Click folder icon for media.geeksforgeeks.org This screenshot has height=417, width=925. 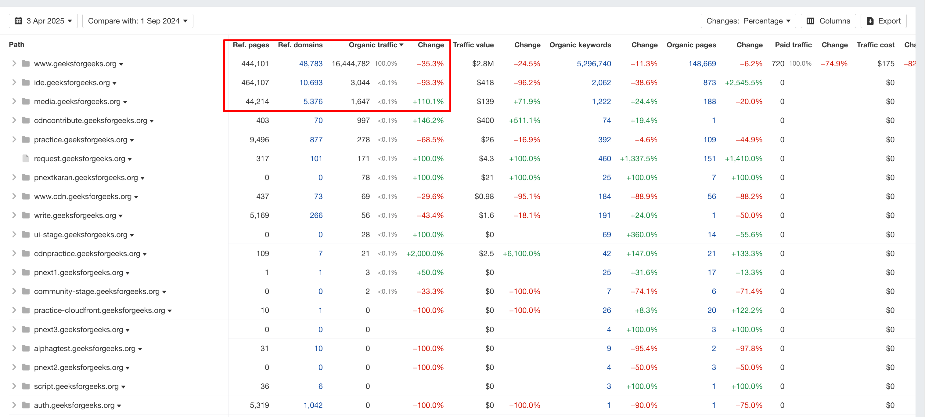click(x=26, y=101)
